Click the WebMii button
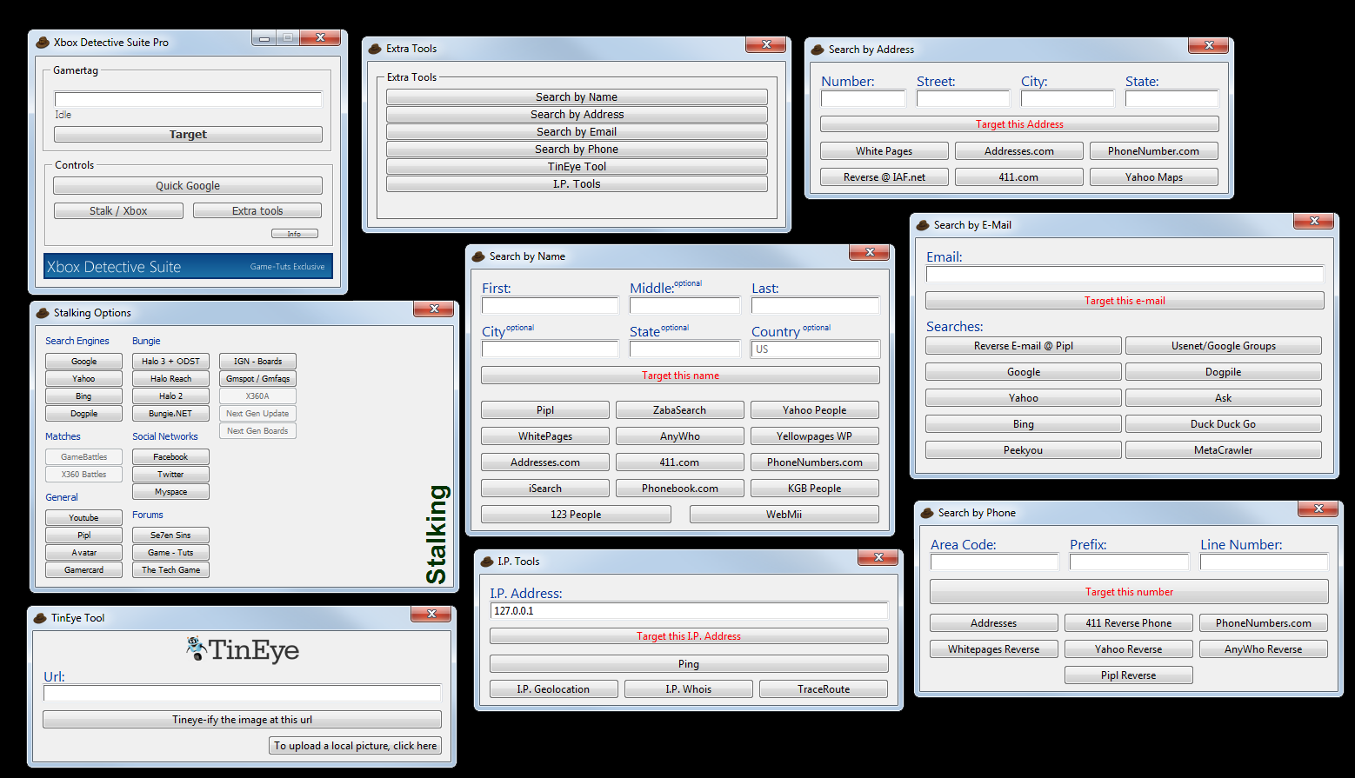1355x778 pixels. 784,515
